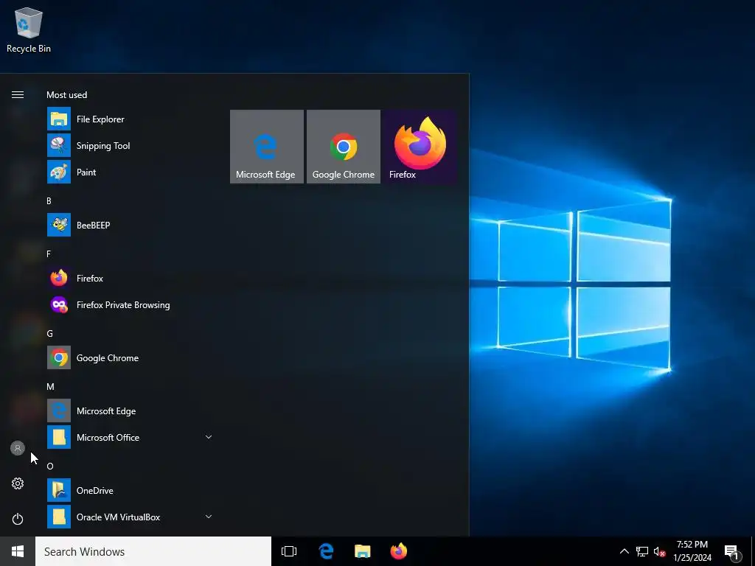Viewport: 755px width, 566px height.
Task: Open Firefox from the taskbar
Action: tap(399, 551)
